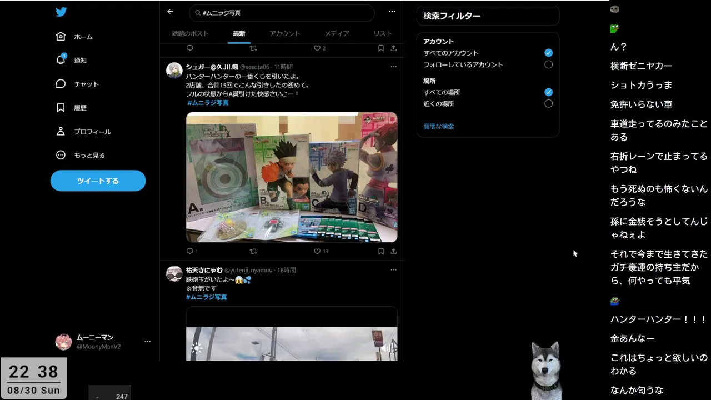Open more options on 祐天寺にゃむ's post
This screenshot has height=400, width=711.
pyautogui.click(x=393, y=270)
